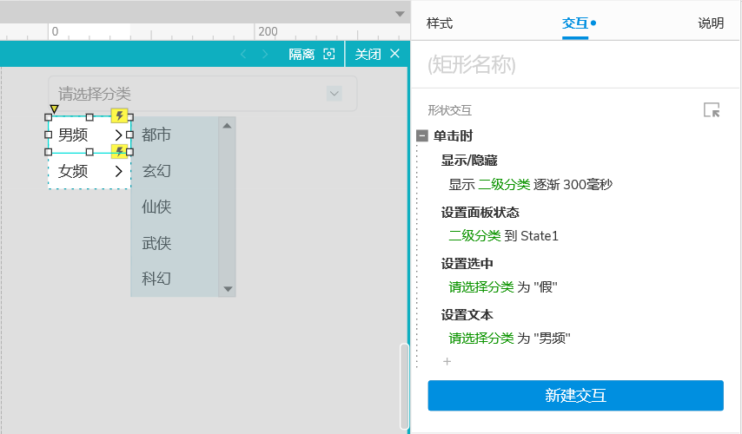742x434 pixels.
Task: Click the plus icon to add action
Action: point(447,362)
